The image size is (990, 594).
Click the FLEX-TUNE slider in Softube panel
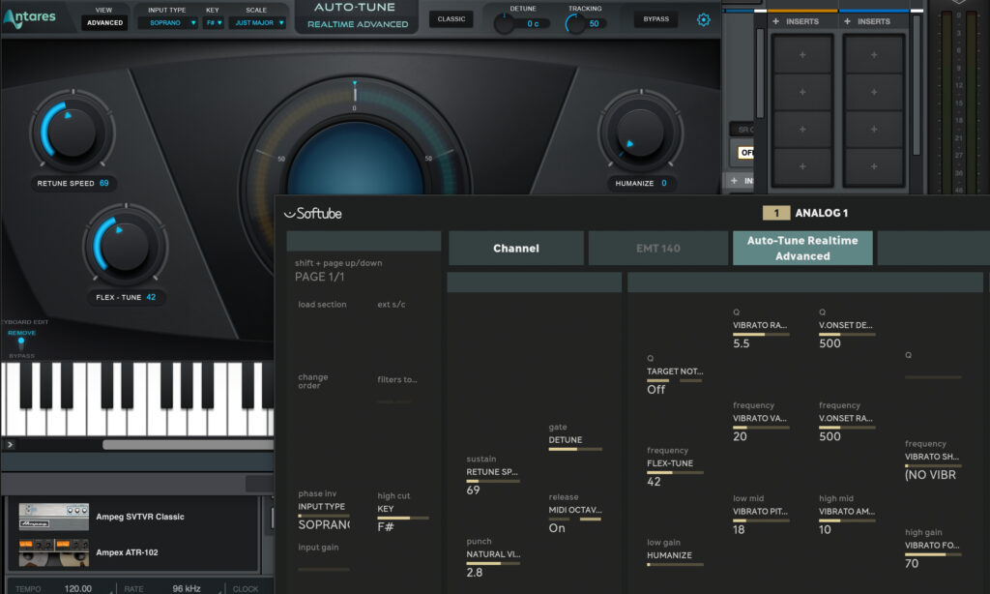point(675,473)
